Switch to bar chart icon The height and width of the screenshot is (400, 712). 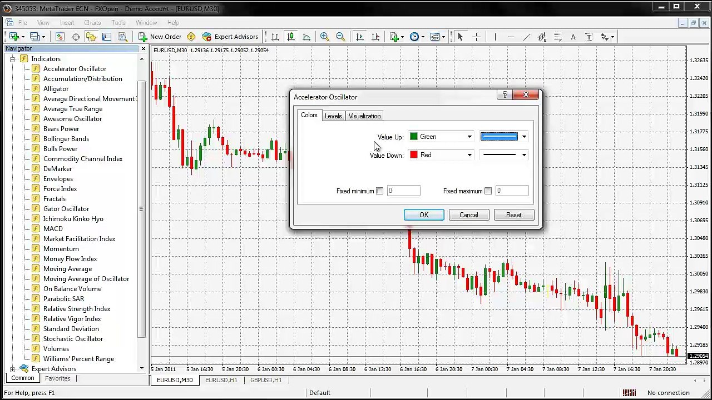pos(275,37)
